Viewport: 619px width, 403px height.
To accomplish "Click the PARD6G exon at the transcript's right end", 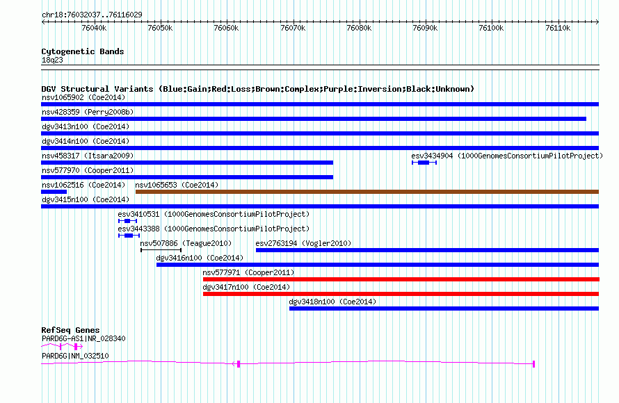I will 533,364.
